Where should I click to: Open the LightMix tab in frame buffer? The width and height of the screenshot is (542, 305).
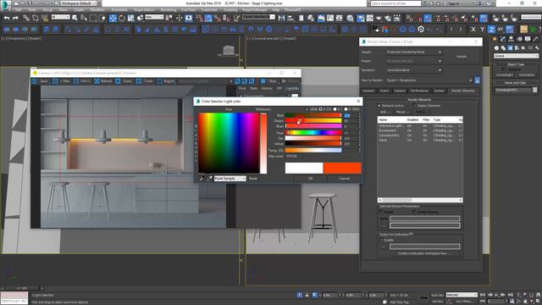pos(292,88)
